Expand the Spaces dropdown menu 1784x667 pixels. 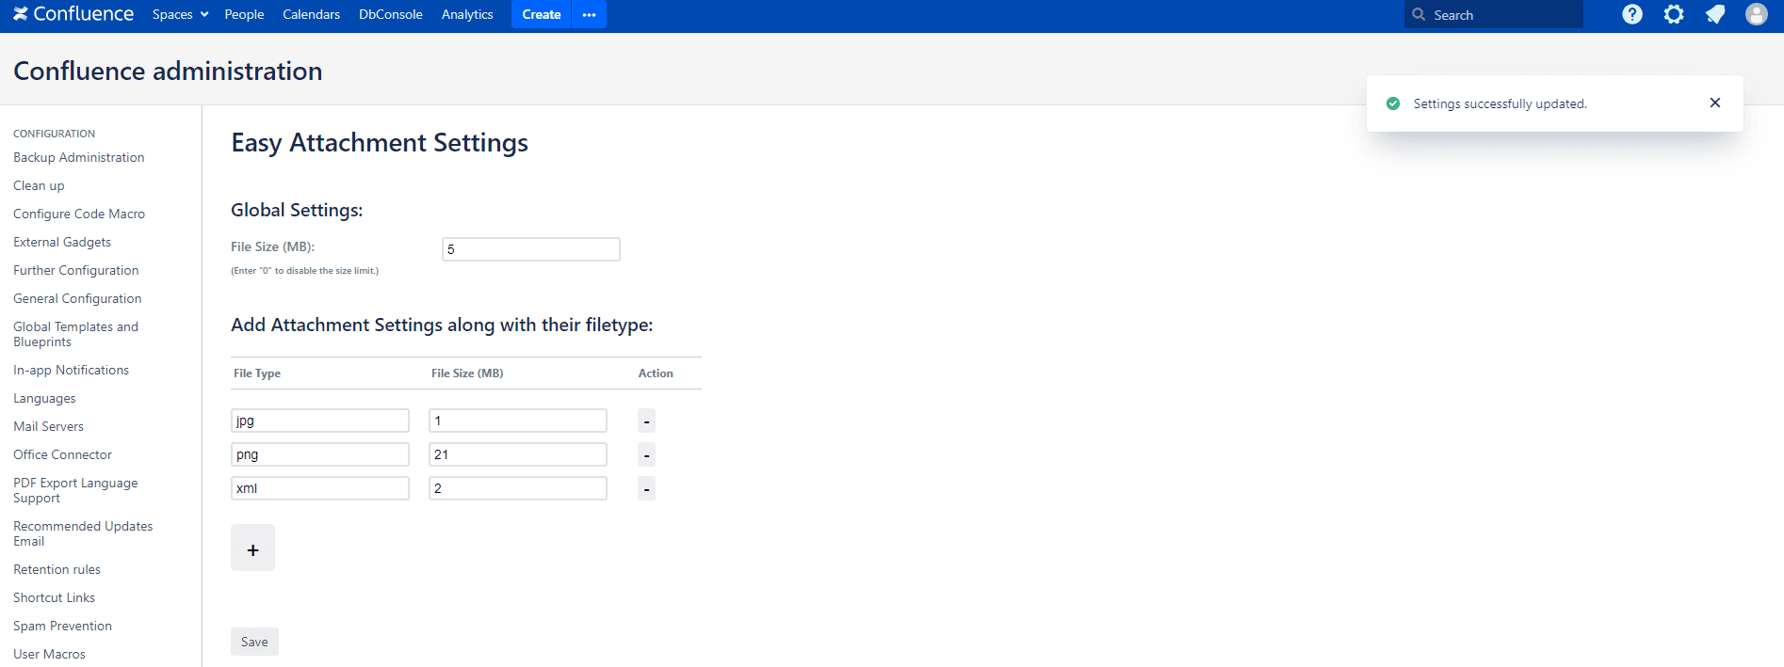(x=180, y=14)
